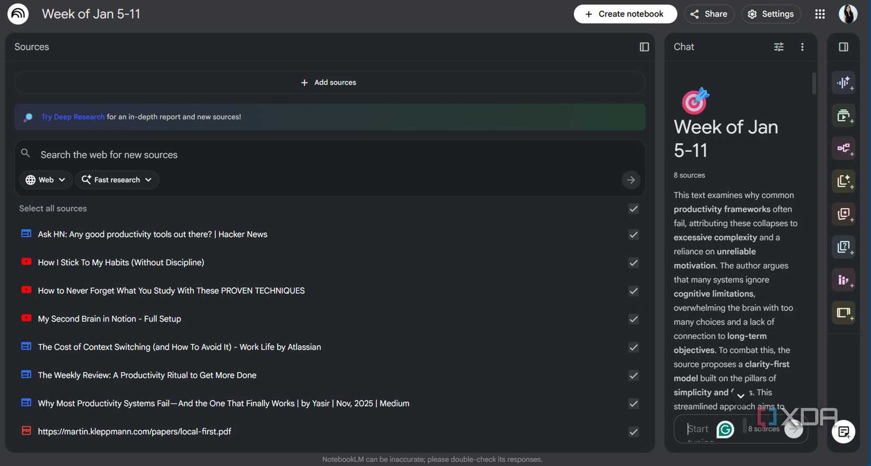Viewport: 871px width, 466px height.
Task: Generate a Mind Map from sources
Action: click(844, 149)
